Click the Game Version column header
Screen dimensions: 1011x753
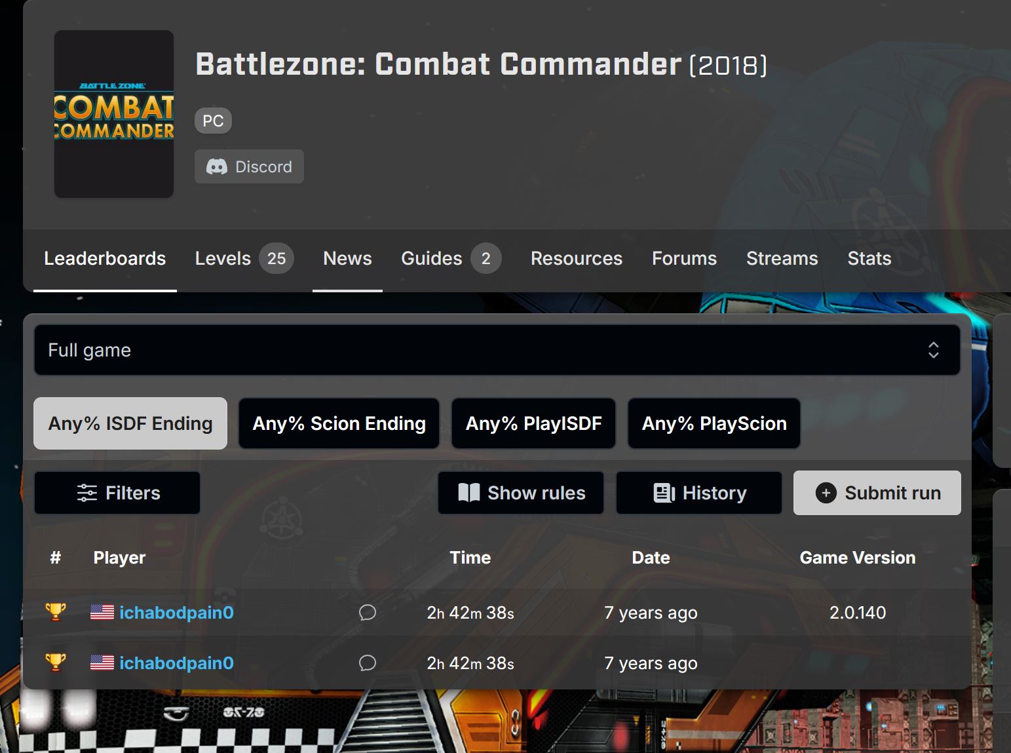pos(858,558)
